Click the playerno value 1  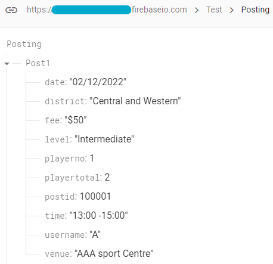(92, 159)
